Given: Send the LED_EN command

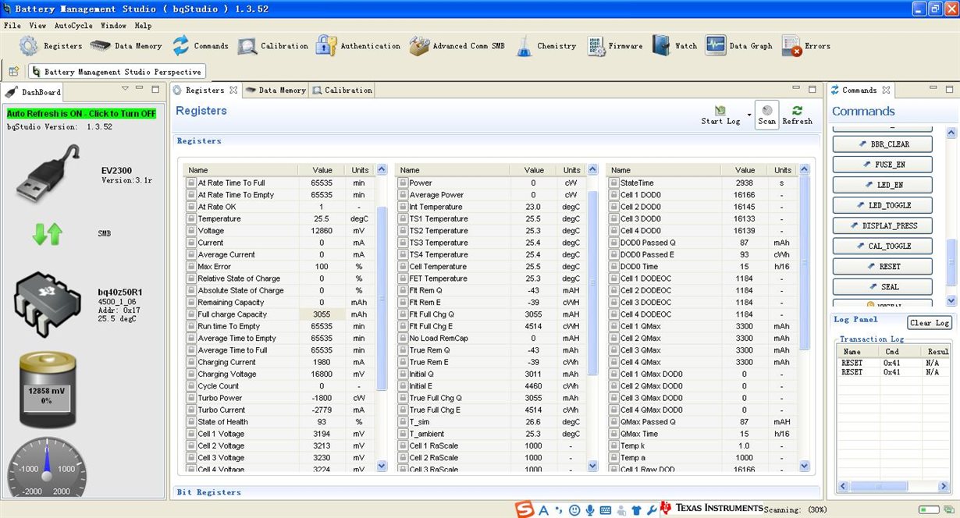Looking at the screenshot, I should (x=883, y=185).
